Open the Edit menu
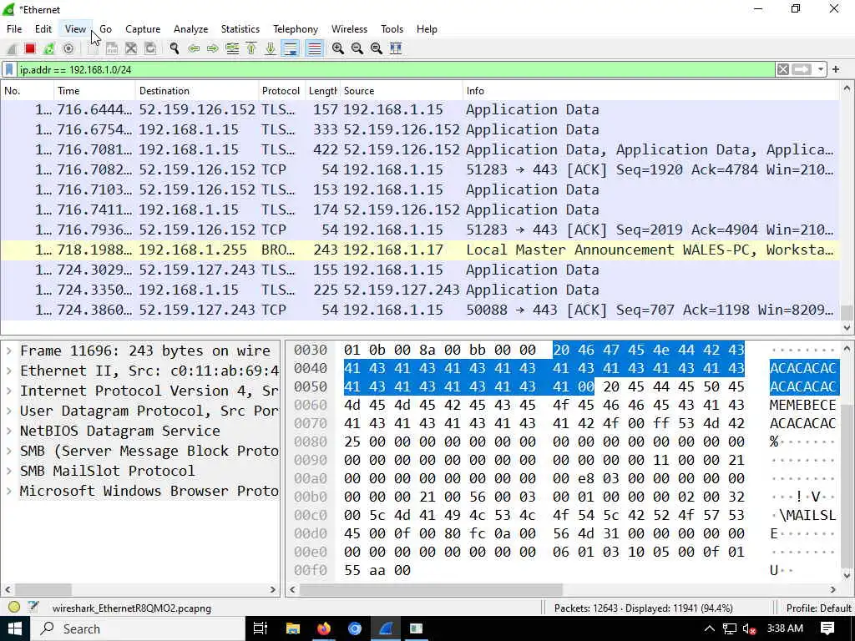The image size is (855, 641). 43,29
